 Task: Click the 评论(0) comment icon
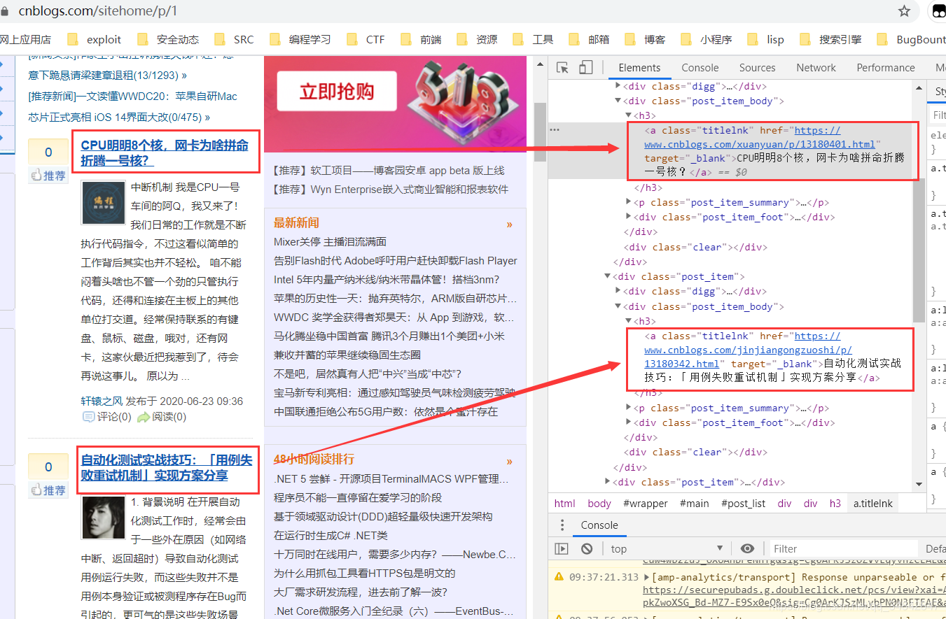[89, 417]
